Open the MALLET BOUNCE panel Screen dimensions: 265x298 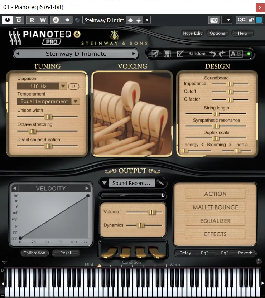215,207
